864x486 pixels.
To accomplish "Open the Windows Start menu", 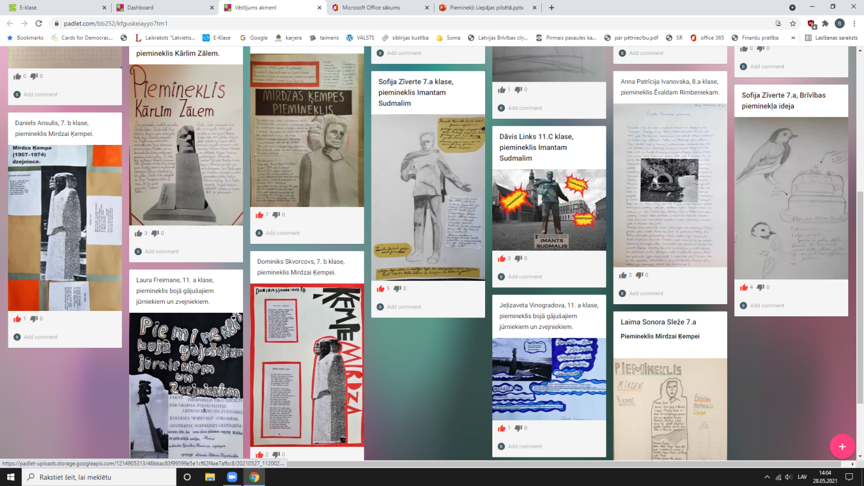I will click(11, 477).
